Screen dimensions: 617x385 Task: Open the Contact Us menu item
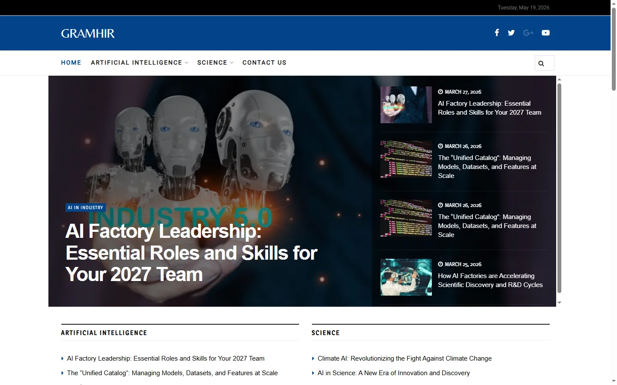coord(264,62)
